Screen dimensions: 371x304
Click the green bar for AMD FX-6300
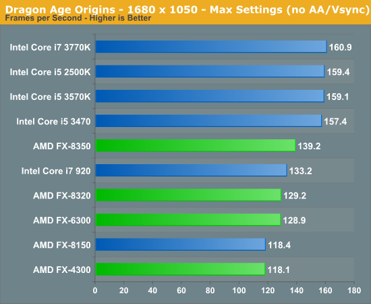(188, 220)
